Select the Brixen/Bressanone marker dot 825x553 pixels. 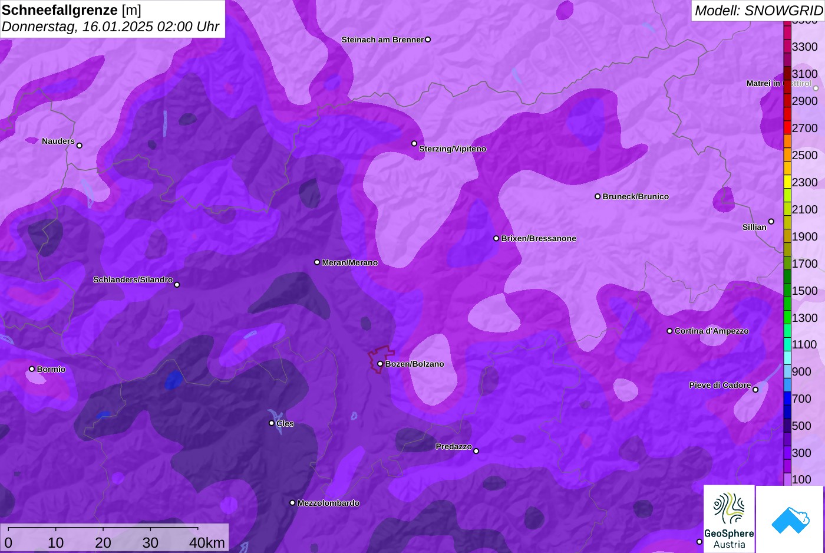point(496,238)
